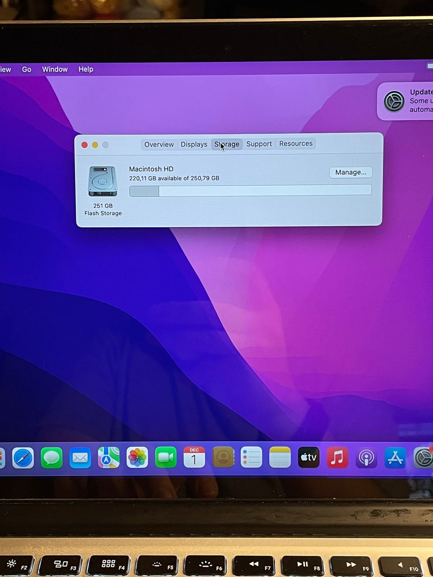The height and width of the screenshot is (577, 433).
Task: Switch to the Overview tab
Action: [159, 144]
